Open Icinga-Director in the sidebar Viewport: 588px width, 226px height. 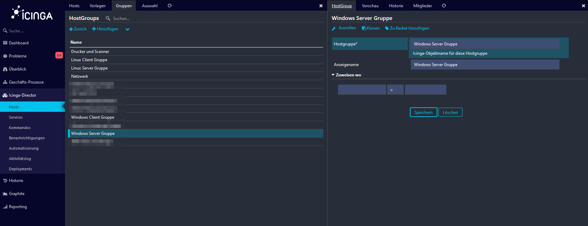click(x=22, y=95)
